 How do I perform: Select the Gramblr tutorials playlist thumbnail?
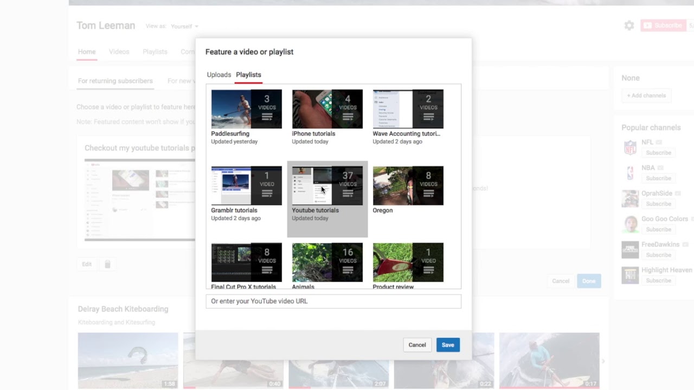pyautogui.click(x=246, y=186)
